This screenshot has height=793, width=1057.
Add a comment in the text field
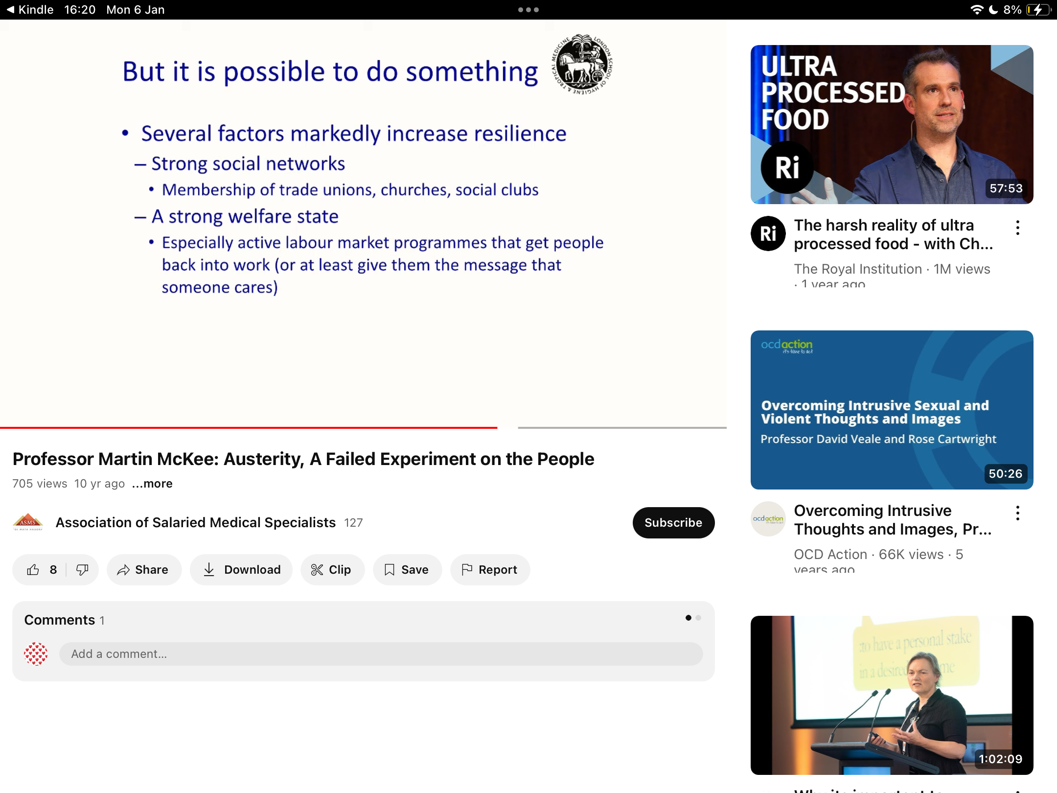[381, 654]
